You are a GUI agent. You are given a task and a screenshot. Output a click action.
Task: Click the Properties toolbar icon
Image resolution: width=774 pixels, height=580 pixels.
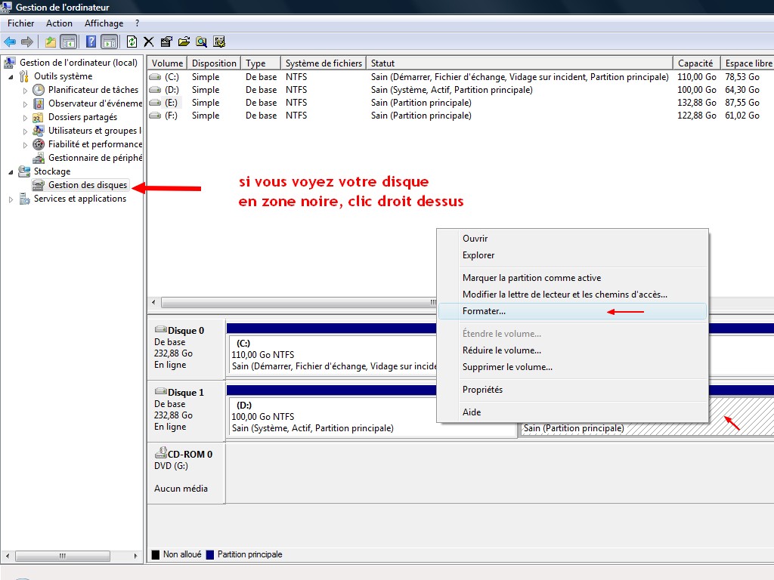pos(166,42)
